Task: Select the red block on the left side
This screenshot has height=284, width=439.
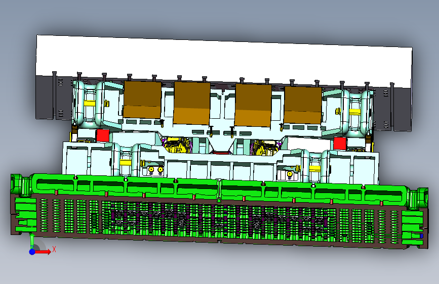Action: point(103,135)
